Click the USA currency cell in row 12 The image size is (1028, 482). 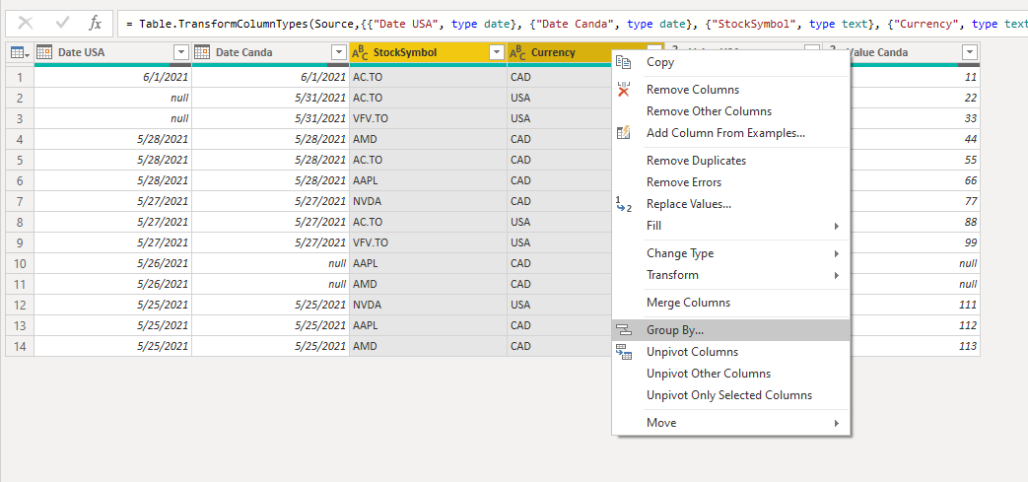[x=560, y=305]
